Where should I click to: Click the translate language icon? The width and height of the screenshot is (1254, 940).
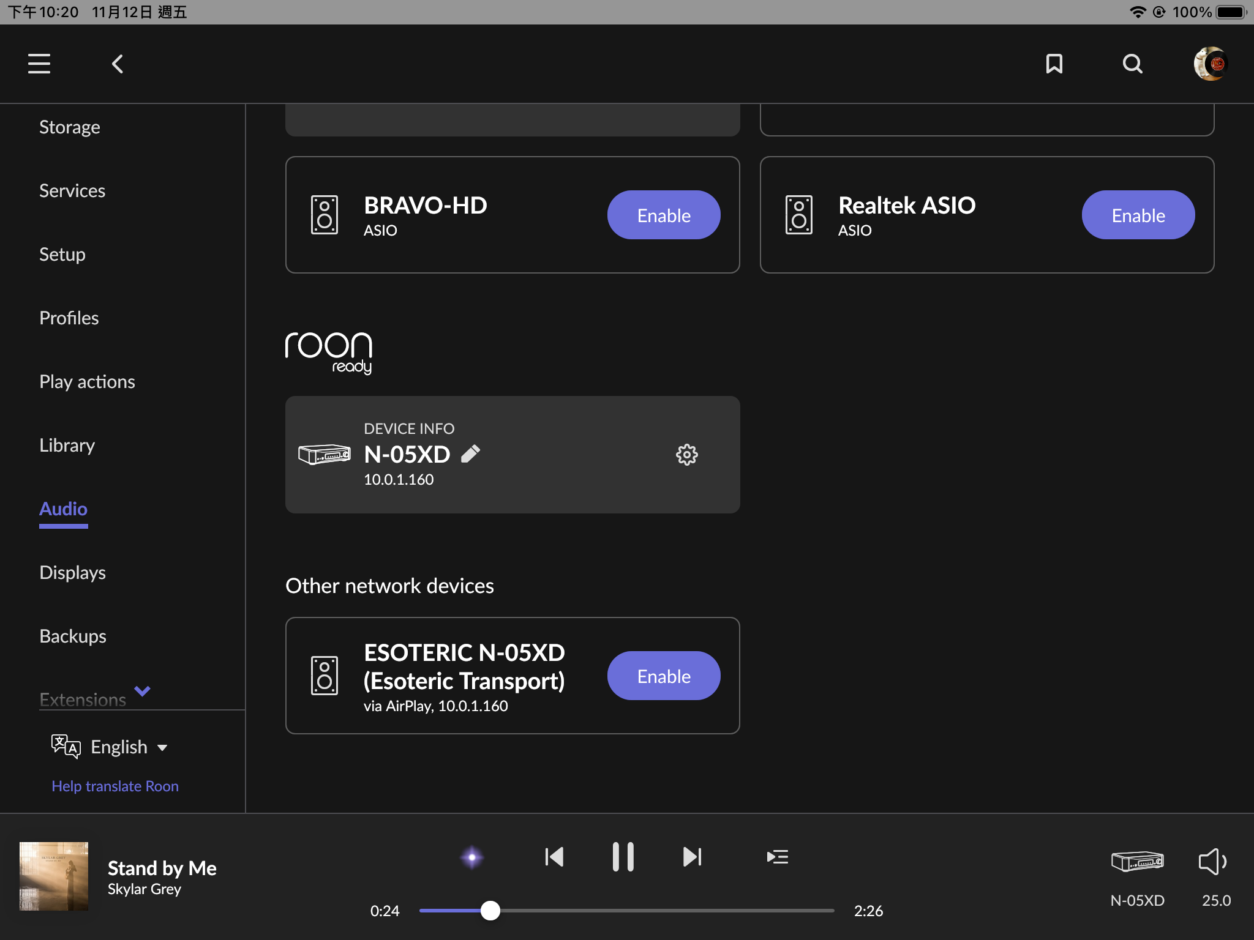click(66, 747)
